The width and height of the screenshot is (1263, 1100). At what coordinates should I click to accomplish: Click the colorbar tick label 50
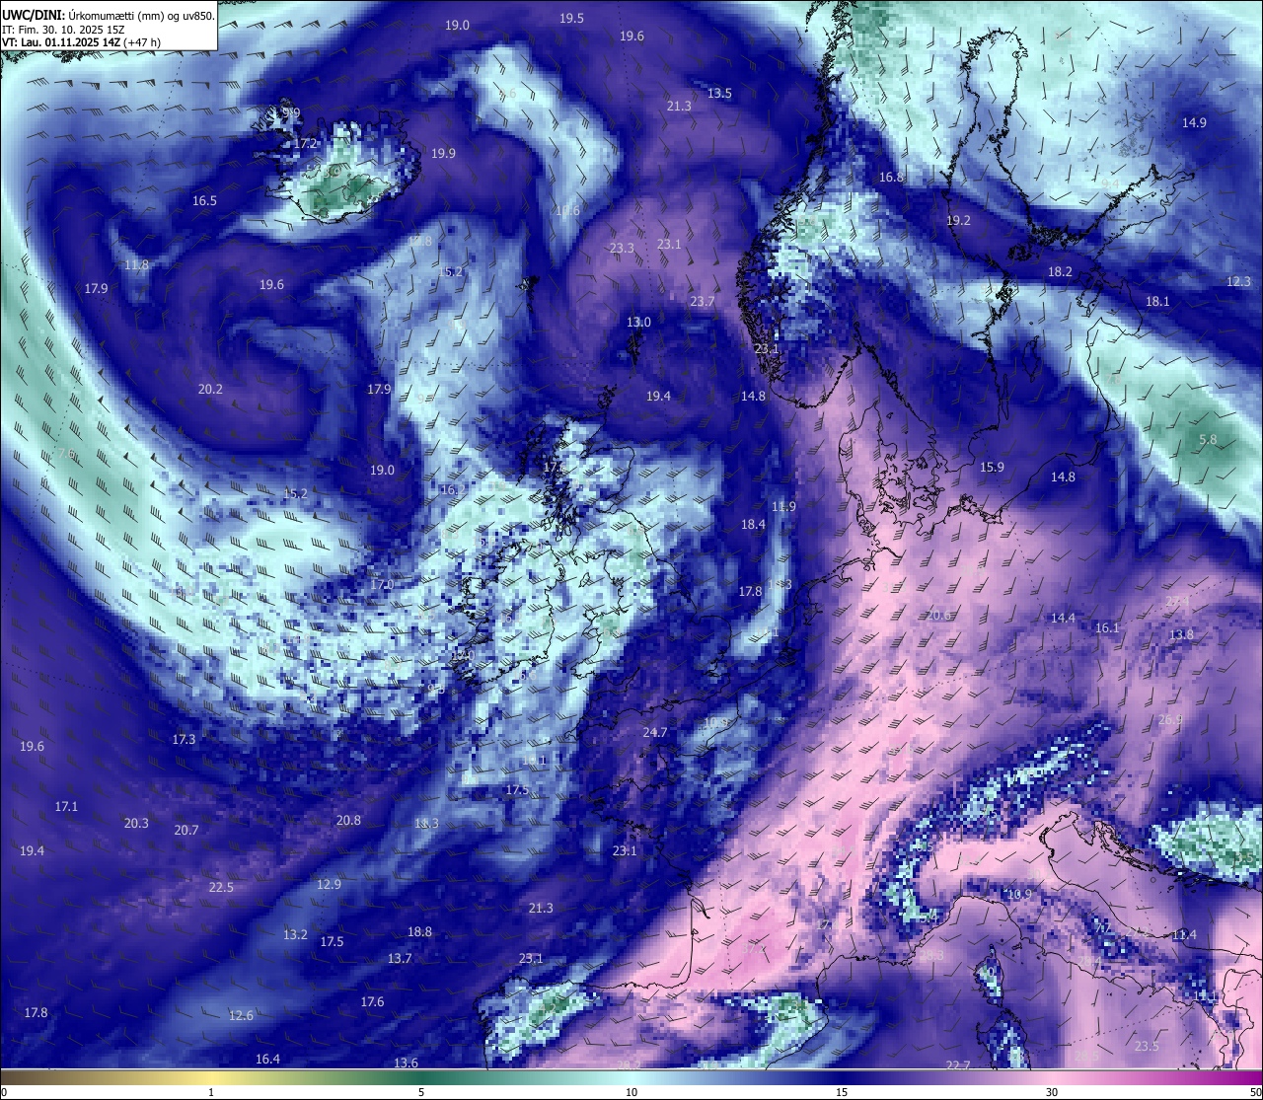(x=1255, y=1092)
